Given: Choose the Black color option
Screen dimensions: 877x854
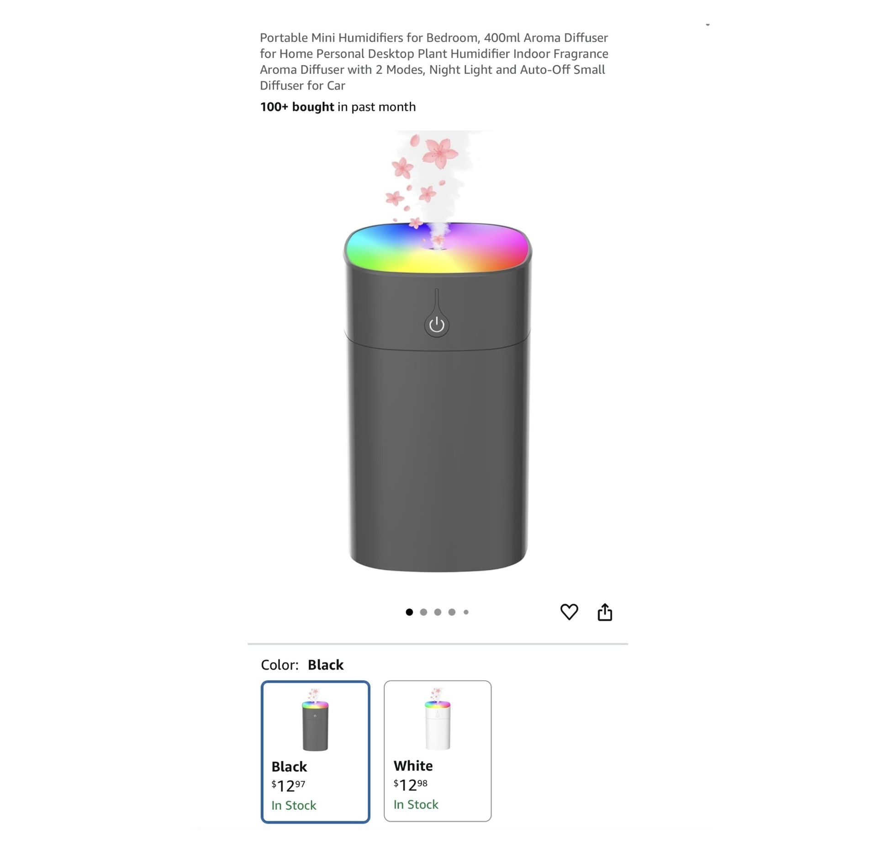Looking at the screenshot, I should click(315, 752).
